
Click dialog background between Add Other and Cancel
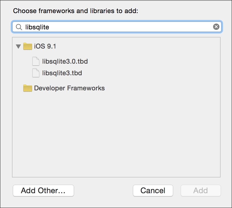tap(103, 191)
